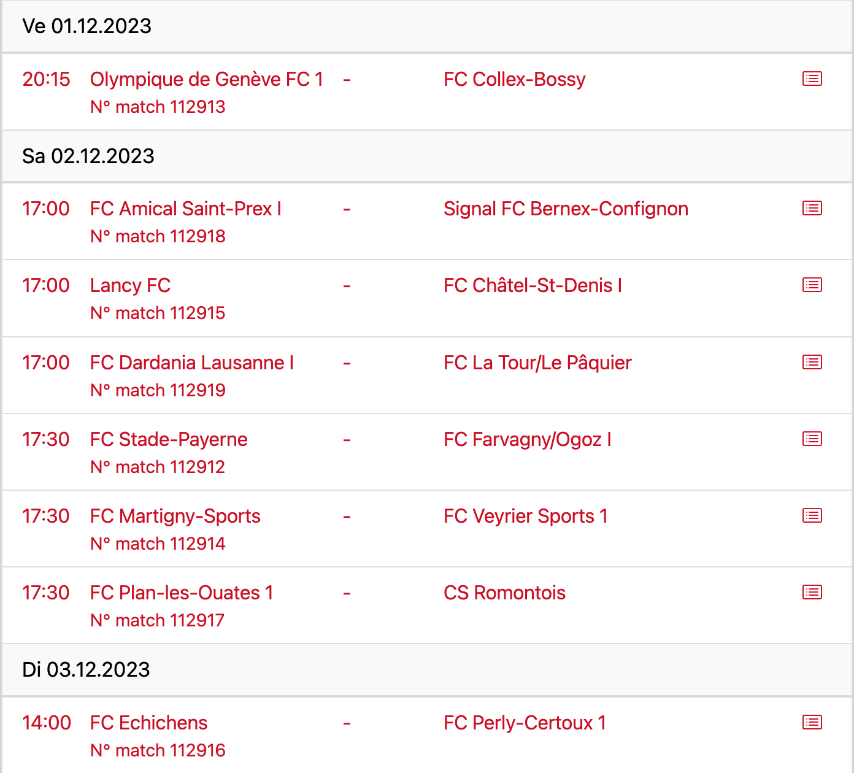Open details icon for FC Amical Saint-Prex match

tap(812, 208)
